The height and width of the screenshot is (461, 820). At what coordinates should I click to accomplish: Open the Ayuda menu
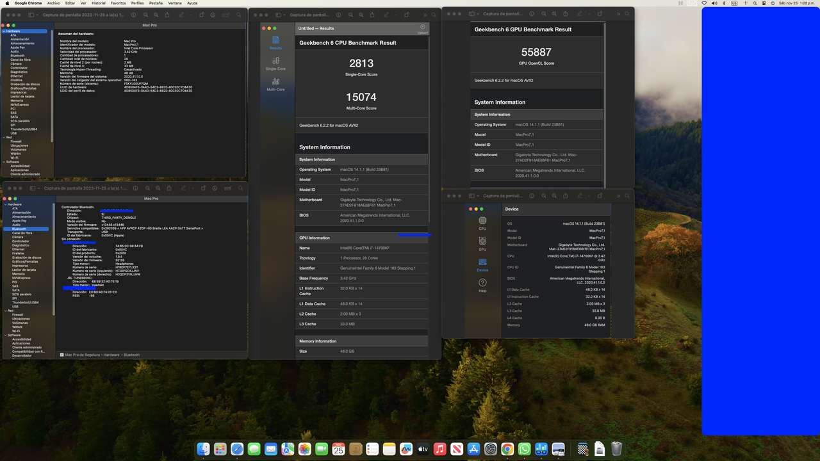192,3
